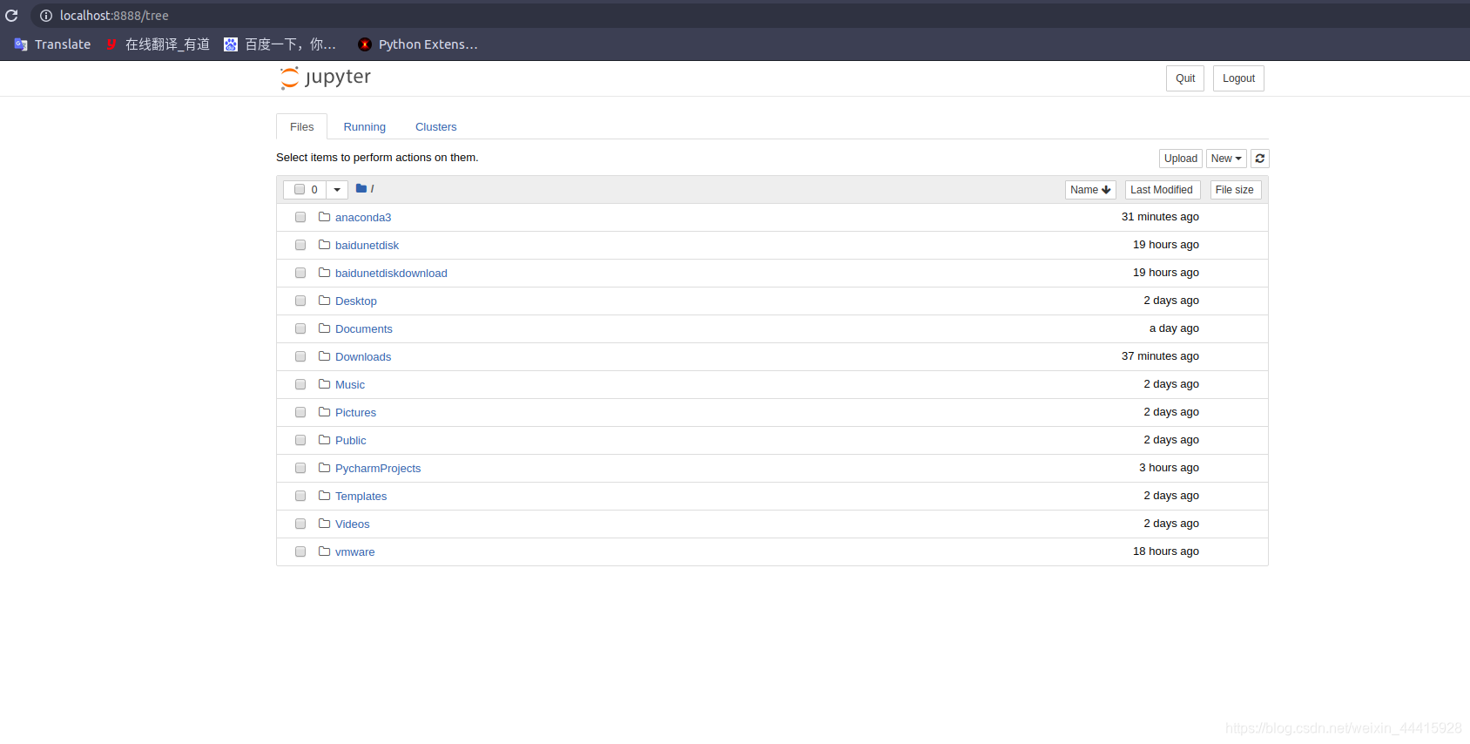Click the Quit button

(x=1185, y=78)
